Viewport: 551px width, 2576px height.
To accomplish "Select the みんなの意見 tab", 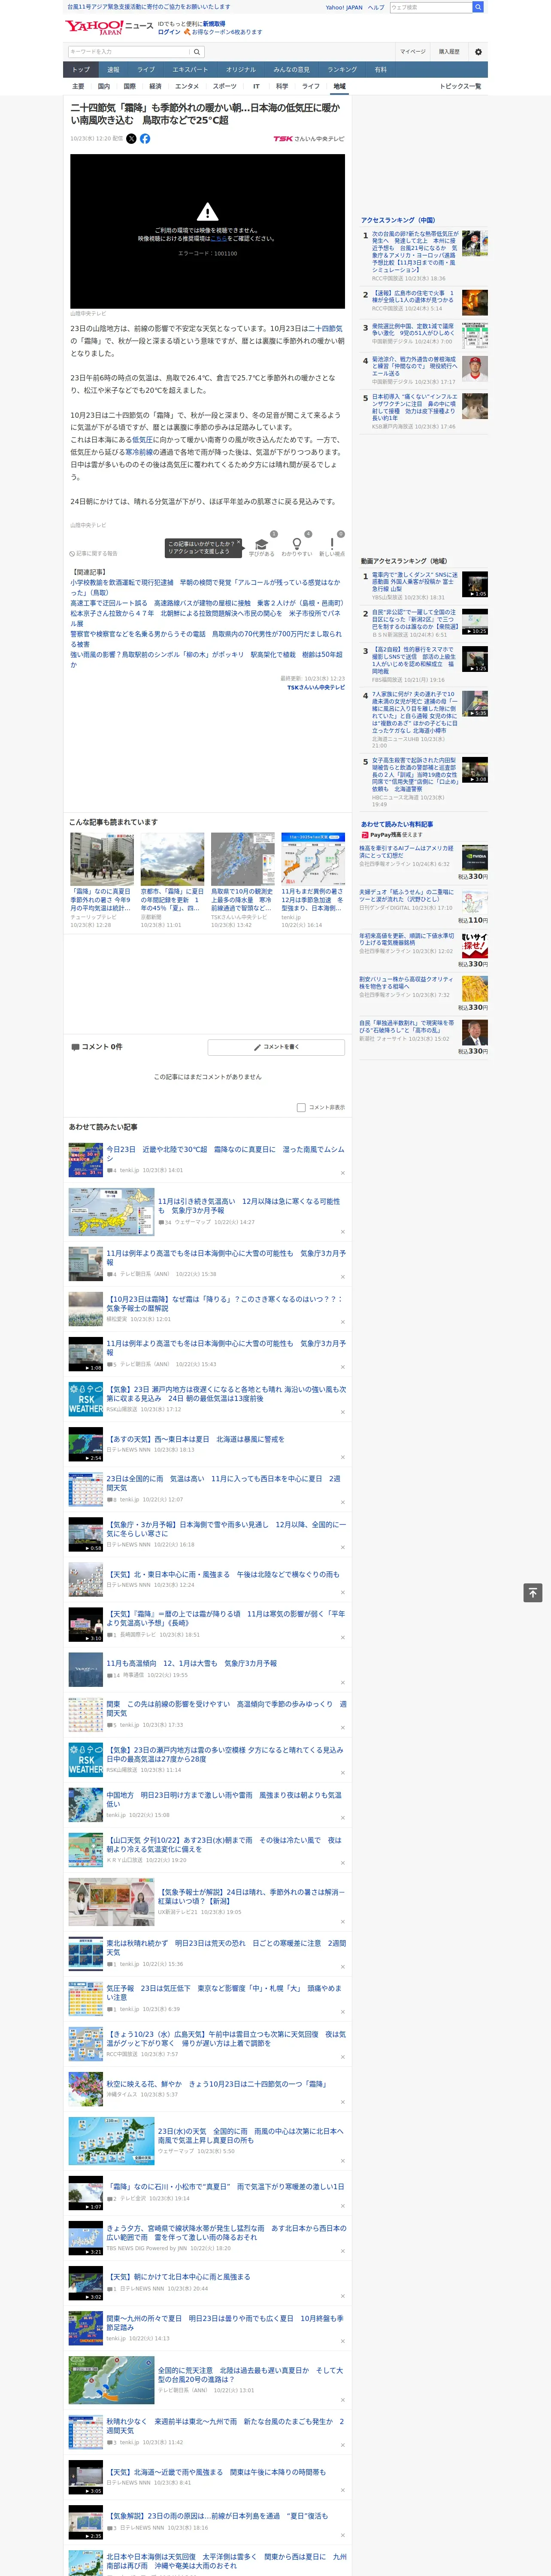I will click(x=291, y=70).
